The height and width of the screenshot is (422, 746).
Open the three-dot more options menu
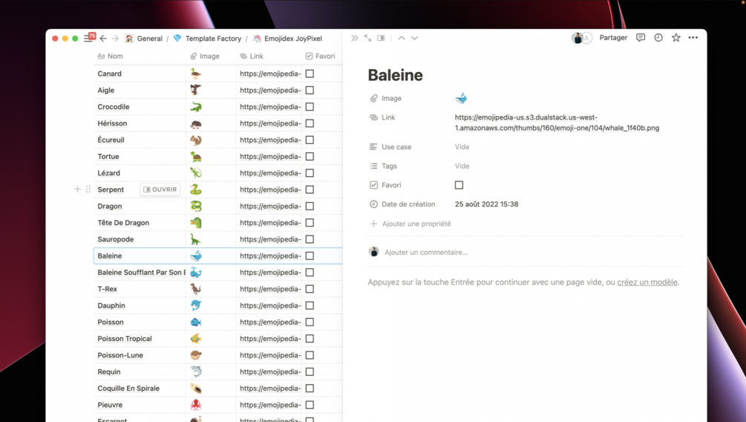(x=693, y=38)
